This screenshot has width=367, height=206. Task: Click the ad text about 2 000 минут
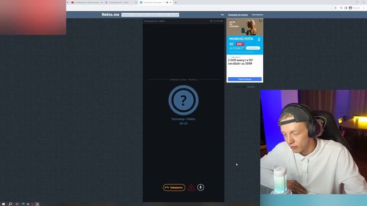click(240, 62)
